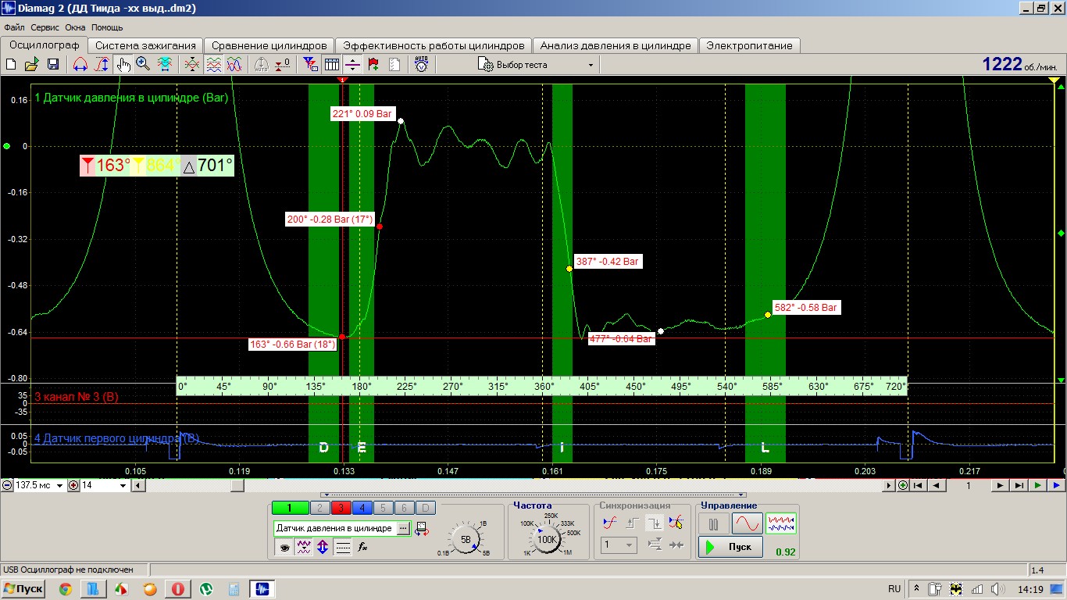Switch to the Осциллограф tab
This screenshot has width=1067, height=600.
tap(44, 45)
